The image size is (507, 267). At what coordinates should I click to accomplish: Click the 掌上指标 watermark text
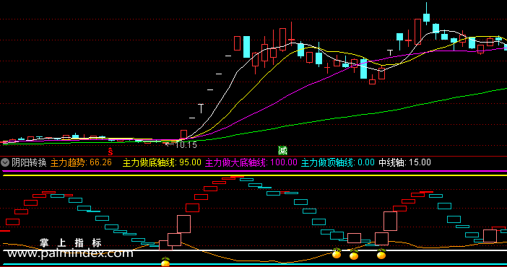coord(71,242)
